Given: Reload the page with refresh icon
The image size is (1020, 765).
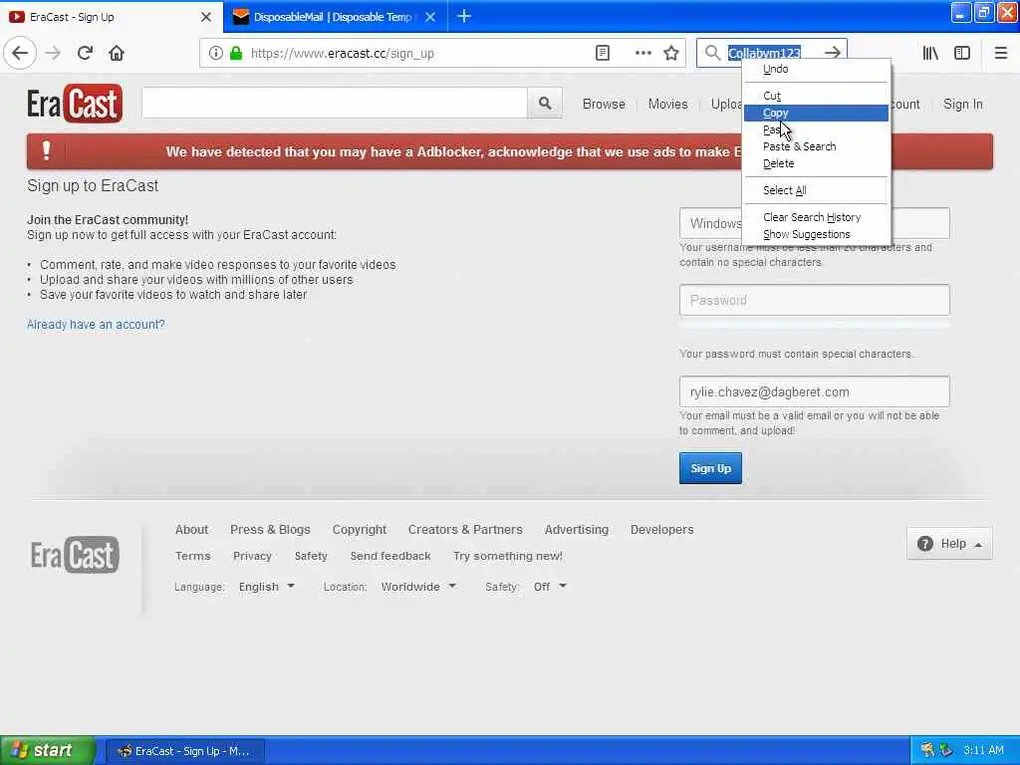Looking at the screenshot, I should (x=85, y=53).
